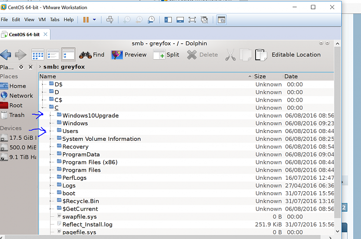Click the Cut scissors icon
Screen dimensions: 361x239
click(231, 55)
